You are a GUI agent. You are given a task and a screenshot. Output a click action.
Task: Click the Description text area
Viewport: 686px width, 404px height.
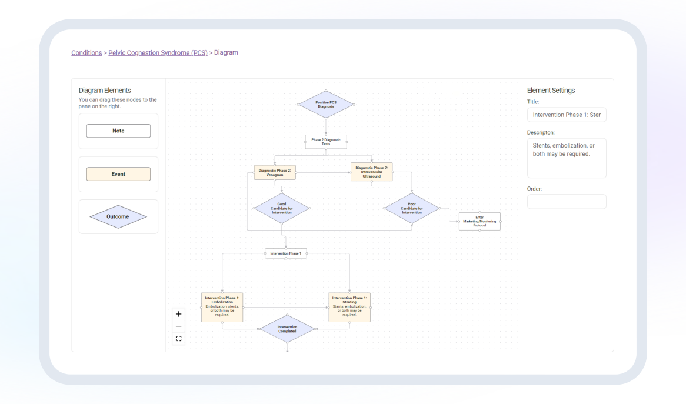[566, 158]
